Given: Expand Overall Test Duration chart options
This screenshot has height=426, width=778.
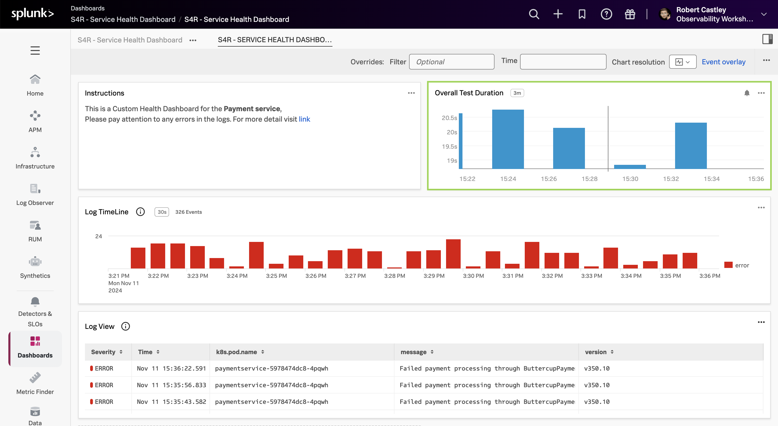Looking at the screenshot, I should 761,93.
